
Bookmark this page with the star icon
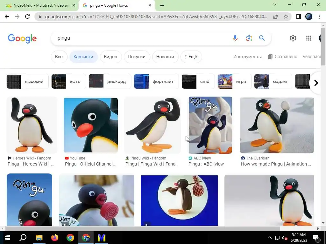pyautogui.click(x=286, y=17)
